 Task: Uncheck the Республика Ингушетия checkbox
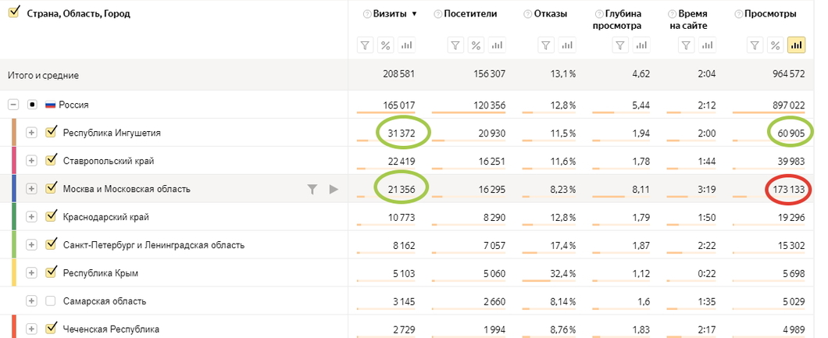51,133
